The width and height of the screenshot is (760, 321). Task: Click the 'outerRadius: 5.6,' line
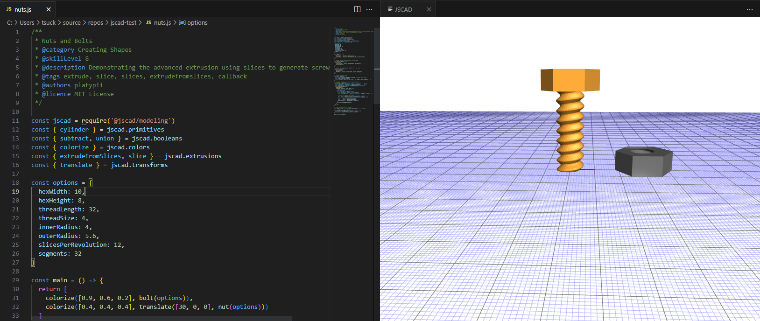click(x=69, y=236)
